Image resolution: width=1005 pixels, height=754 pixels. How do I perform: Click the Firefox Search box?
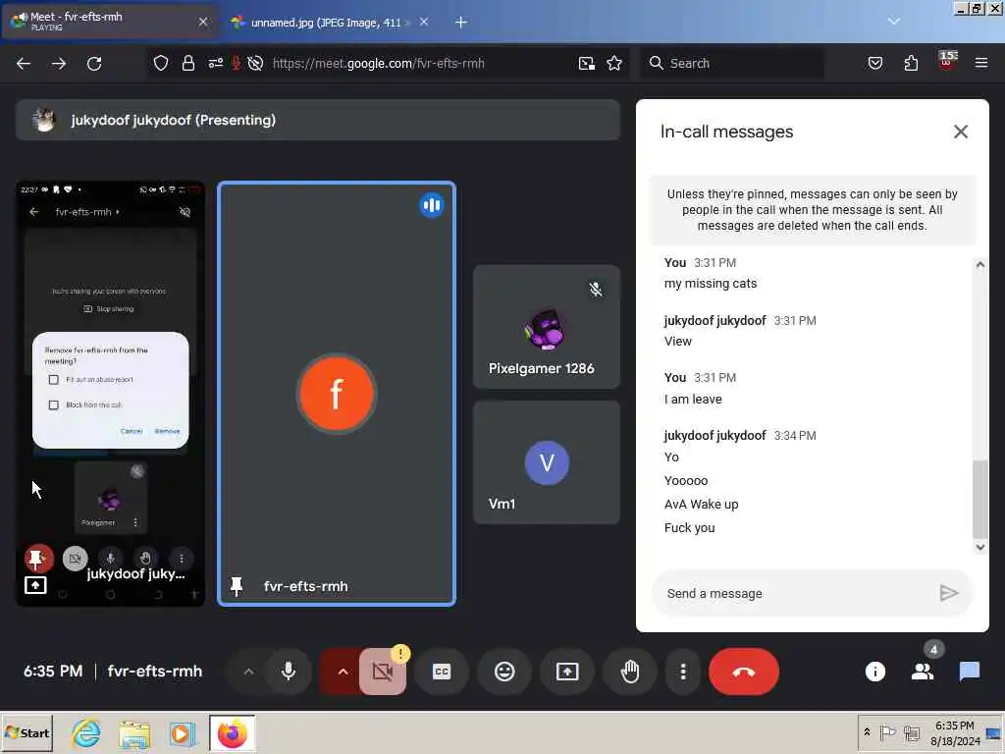[x=732, y=63]
